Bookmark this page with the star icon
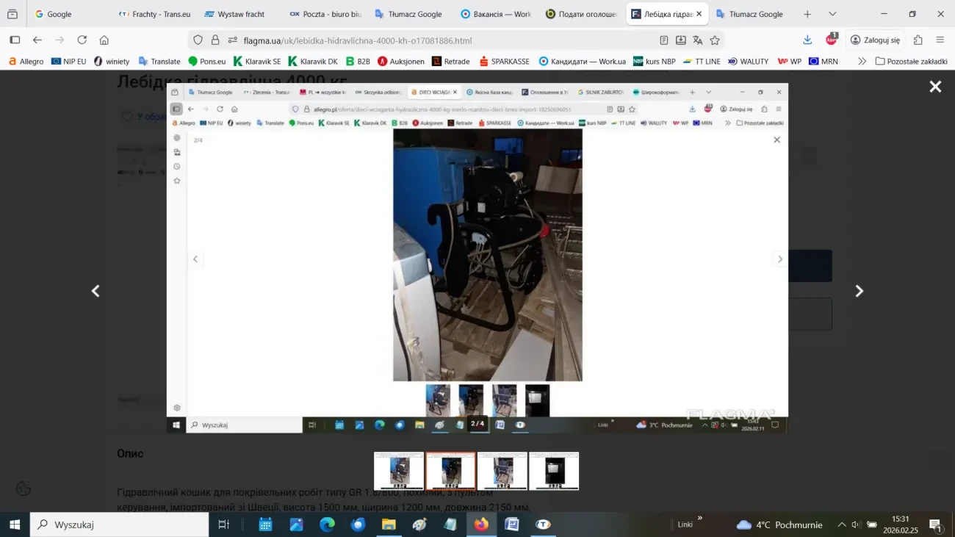Viewport: 955px width, 537px height. pos(715,40)
